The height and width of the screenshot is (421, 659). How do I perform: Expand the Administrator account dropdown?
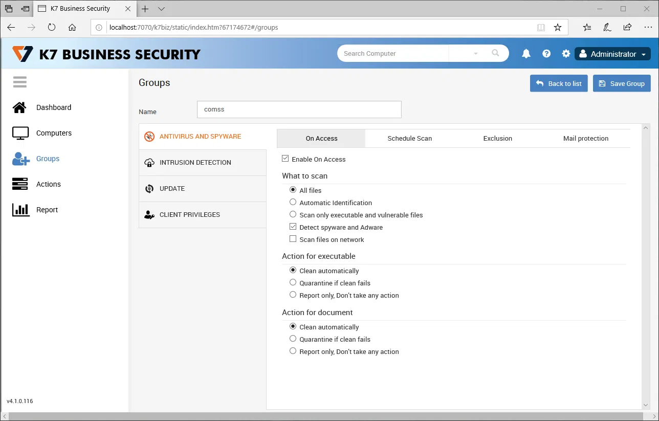pos(612,54)
